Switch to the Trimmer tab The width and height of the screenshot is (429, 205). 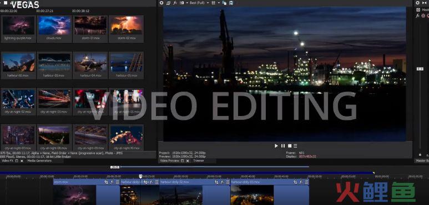(199, 161)
